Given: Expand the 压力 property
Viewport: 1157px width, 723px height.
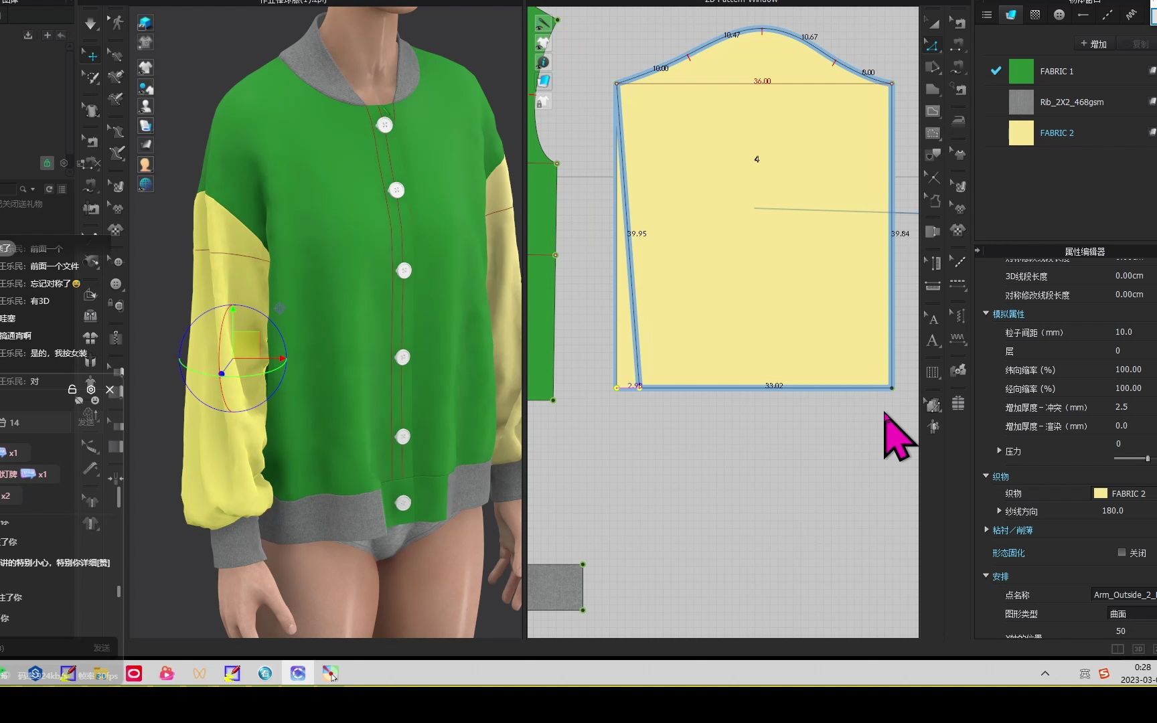Looking at the screenshot, I should 999,451.
